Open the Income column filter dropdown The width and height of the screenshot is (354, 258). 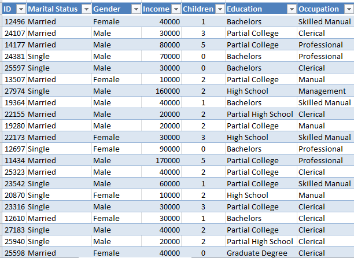tap(175, 9)
